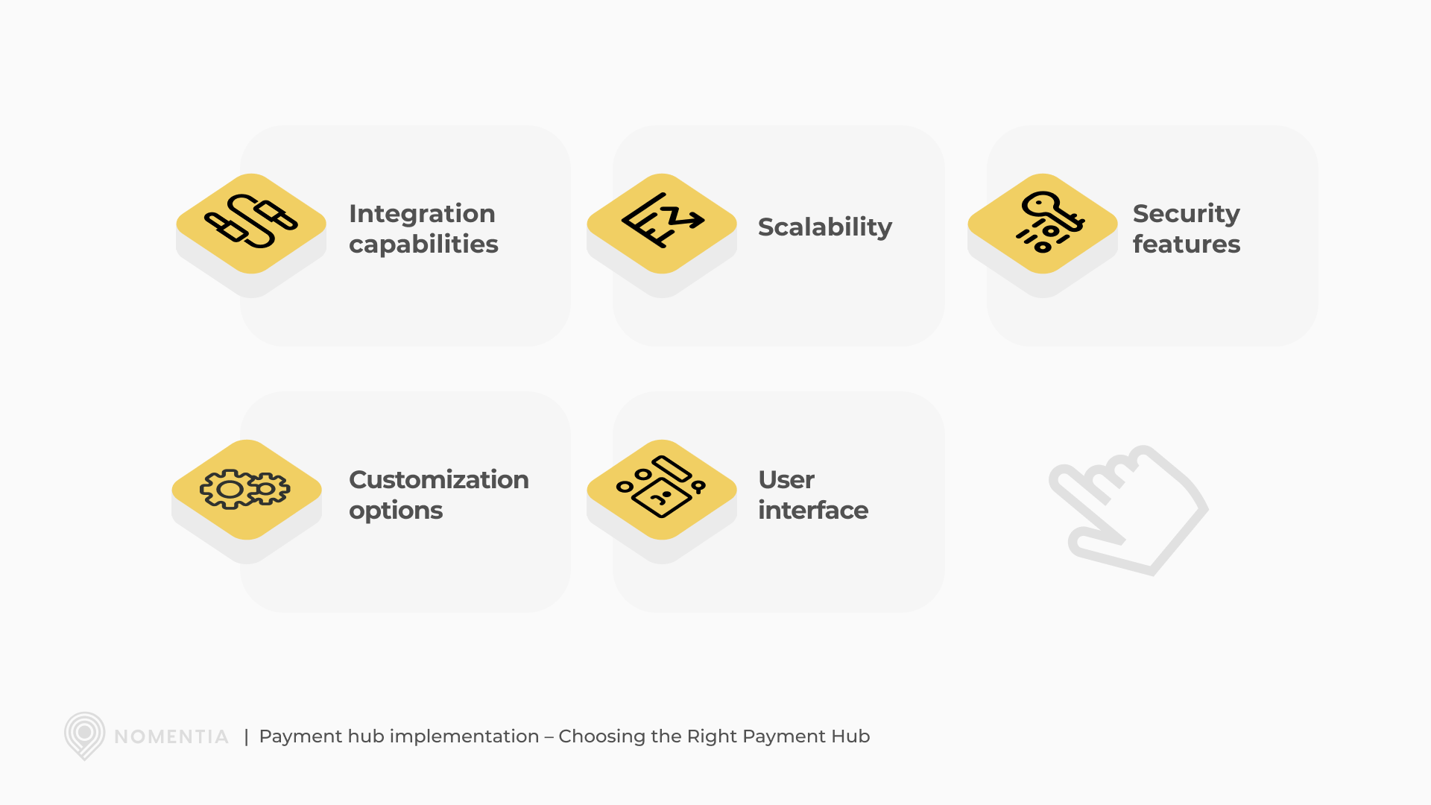1431x805 pixels.
Task: Select the Customization options gear icon
Action: click(247, 490)
